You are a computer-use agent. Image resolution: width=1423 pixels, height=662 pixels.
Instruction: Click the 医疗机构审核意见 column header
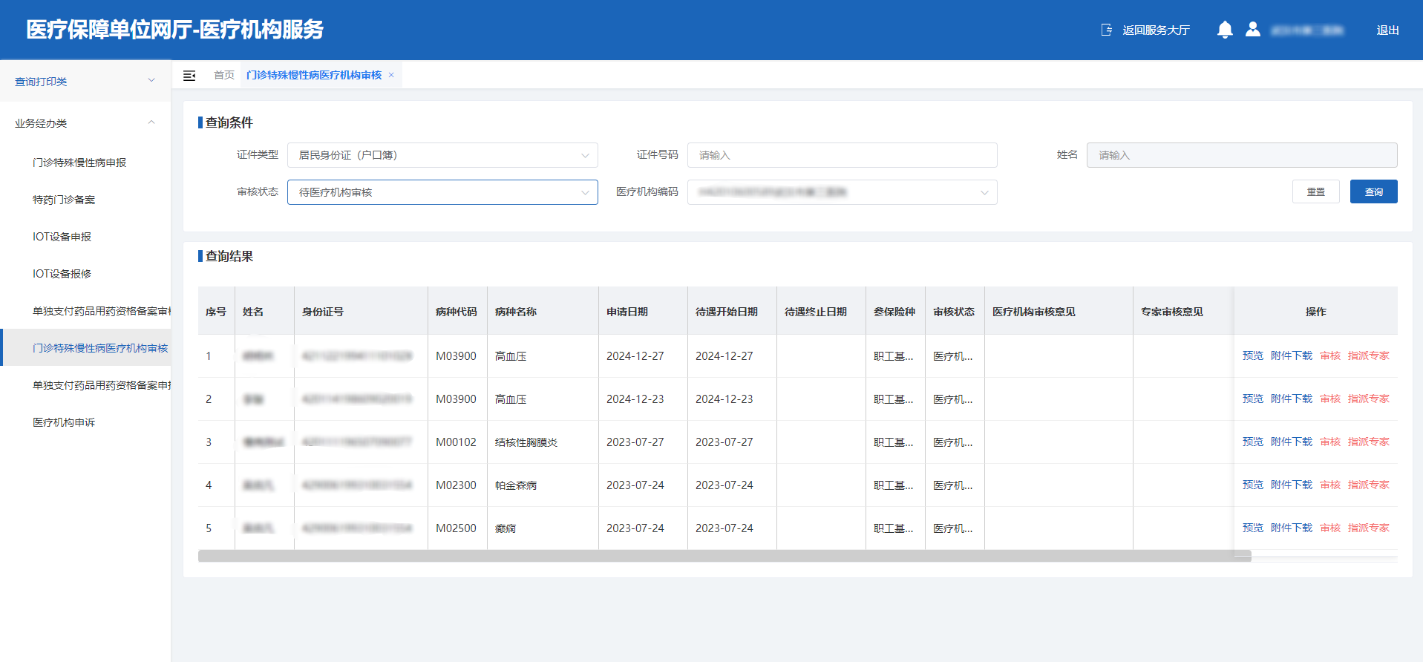point(1034,312)
